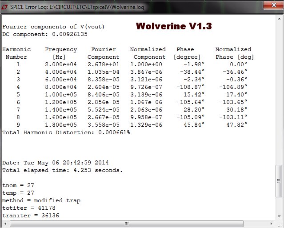Click Fourier component 8.358e-05
Screen dimensions: 284x228
pos(104,80)
